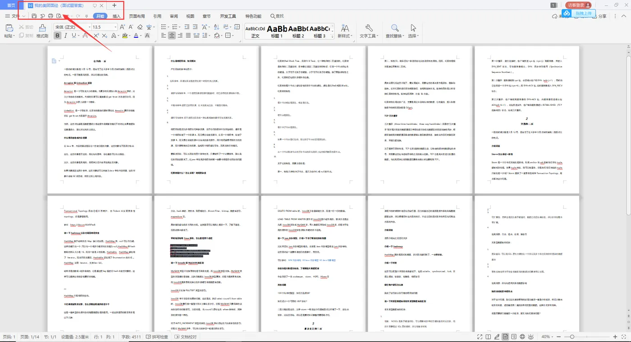The height and width of the screenshot is (342, 631).
Task: Toggle underline formatting (U)
Action: tap(74, 36)
